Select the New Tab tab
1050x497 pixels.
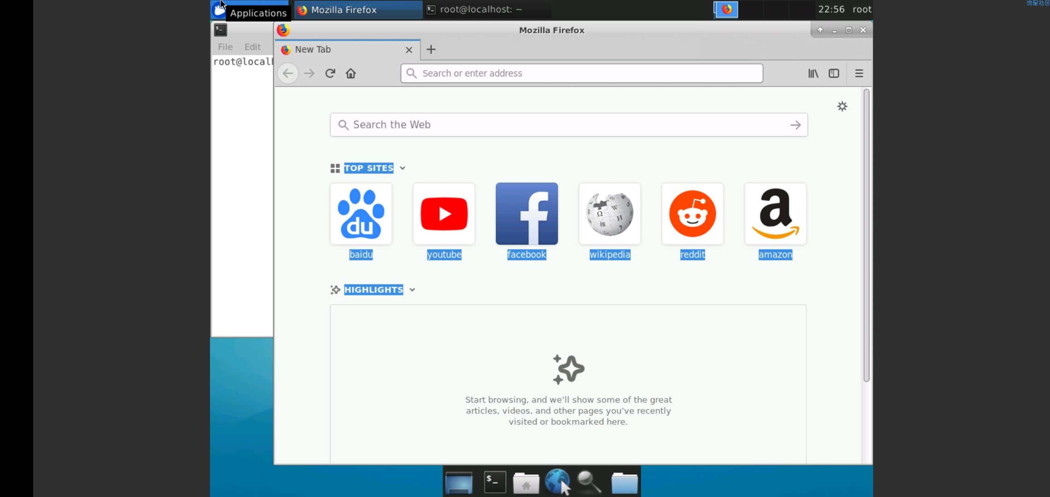[348, 49]
